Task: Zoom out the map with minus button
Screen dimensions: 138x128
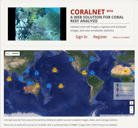Action: (x=131, y=112)
